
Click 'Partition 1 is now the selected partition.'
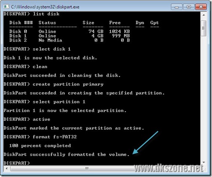click(x=65, y=110)
